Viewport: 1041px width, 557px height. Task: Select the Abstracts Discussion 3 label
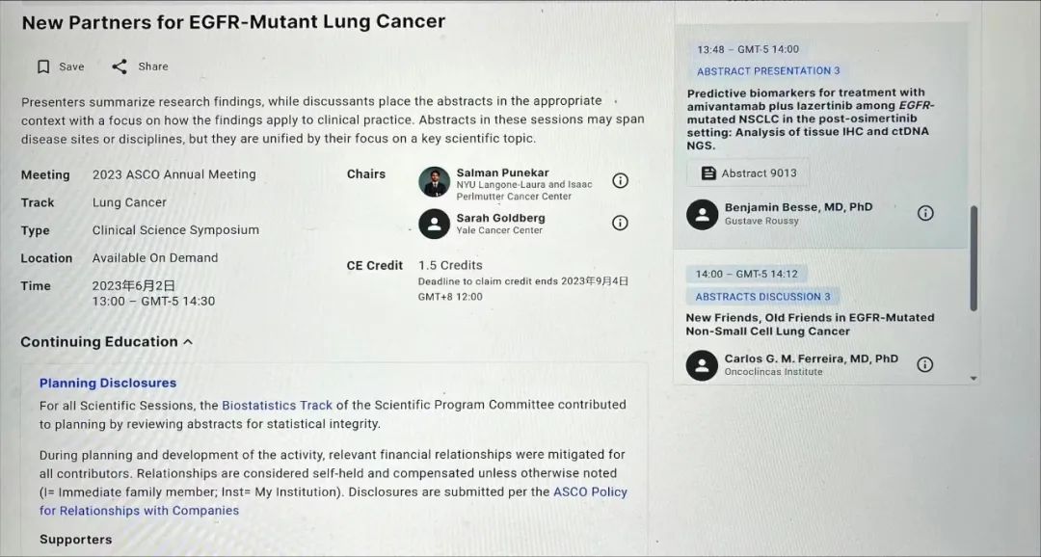(762, 297)
